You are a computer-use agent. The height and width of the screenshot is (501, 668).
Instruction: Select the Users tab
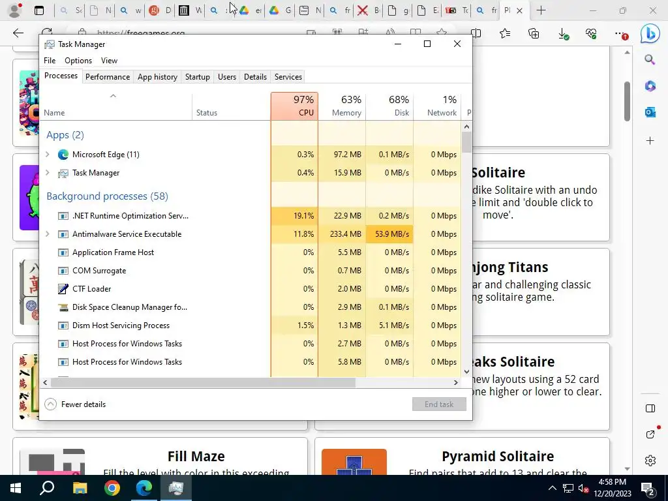(x=226, y=77)
